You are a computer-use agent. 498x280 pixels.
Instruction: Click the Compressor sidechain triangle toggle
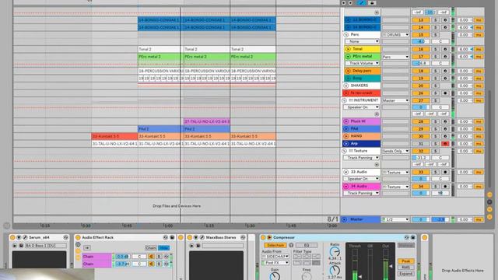269,237
